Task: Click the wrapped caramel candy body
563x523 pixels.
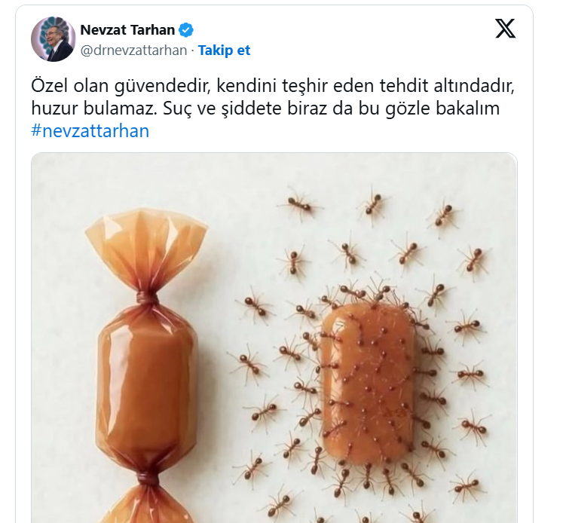Action: [x=146, y=386]
